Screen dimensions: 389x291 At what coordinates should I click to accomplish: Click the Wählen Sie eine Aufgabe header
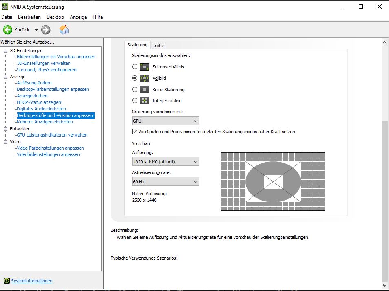pyautogui.click(x=28, y=42)
